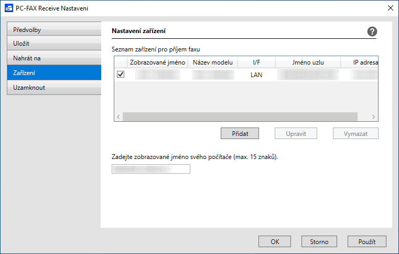The width and height of the screenshot is (399, 254).
Task: Switch to the Uložit tab
Action: [54, 43]
